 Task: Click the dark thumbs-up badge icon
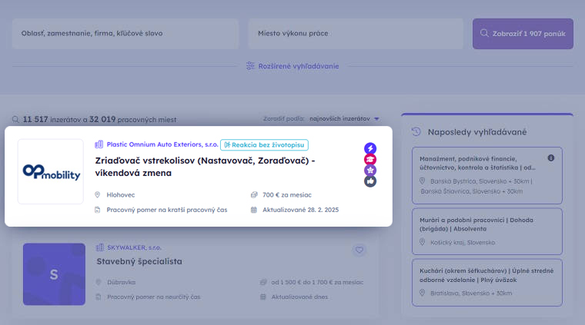[x=370, y=181]
